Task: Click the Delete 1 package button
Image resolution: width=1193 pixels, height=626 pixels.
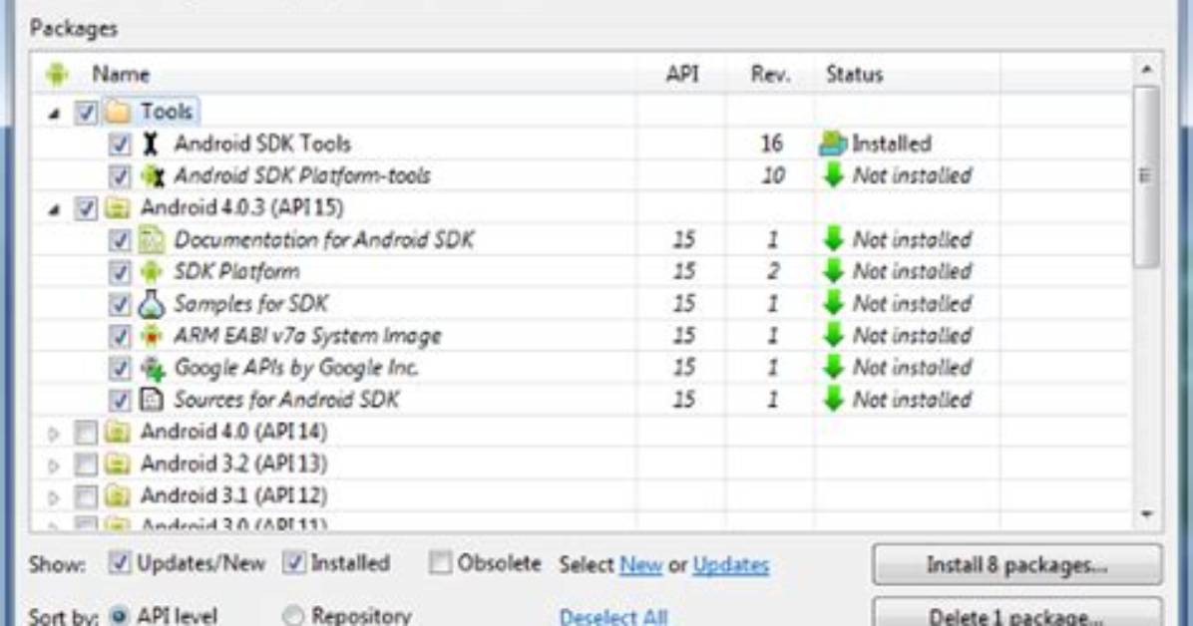Action: 1017,613
